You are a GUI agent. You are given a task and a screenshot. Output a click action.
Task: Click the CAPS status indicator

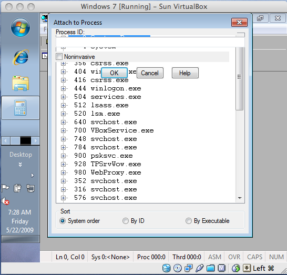[x=254, y=257]
